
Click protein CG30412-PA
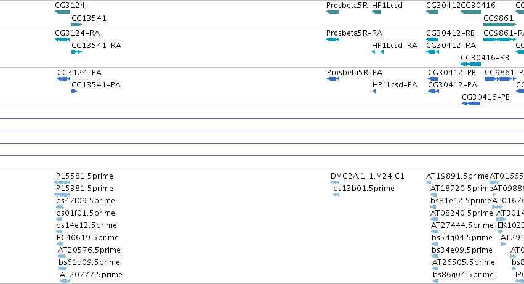click(x=433, y=91)
